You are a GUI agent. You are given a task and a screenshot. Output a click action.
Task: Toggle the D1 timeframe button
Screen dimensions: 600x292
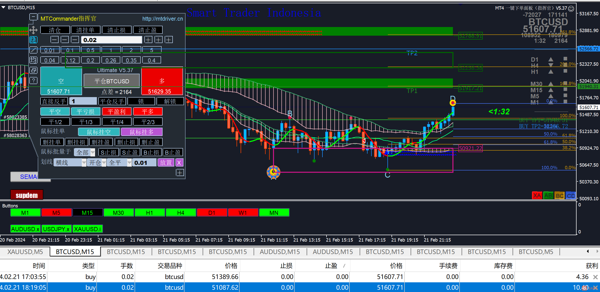pos(212,213)
